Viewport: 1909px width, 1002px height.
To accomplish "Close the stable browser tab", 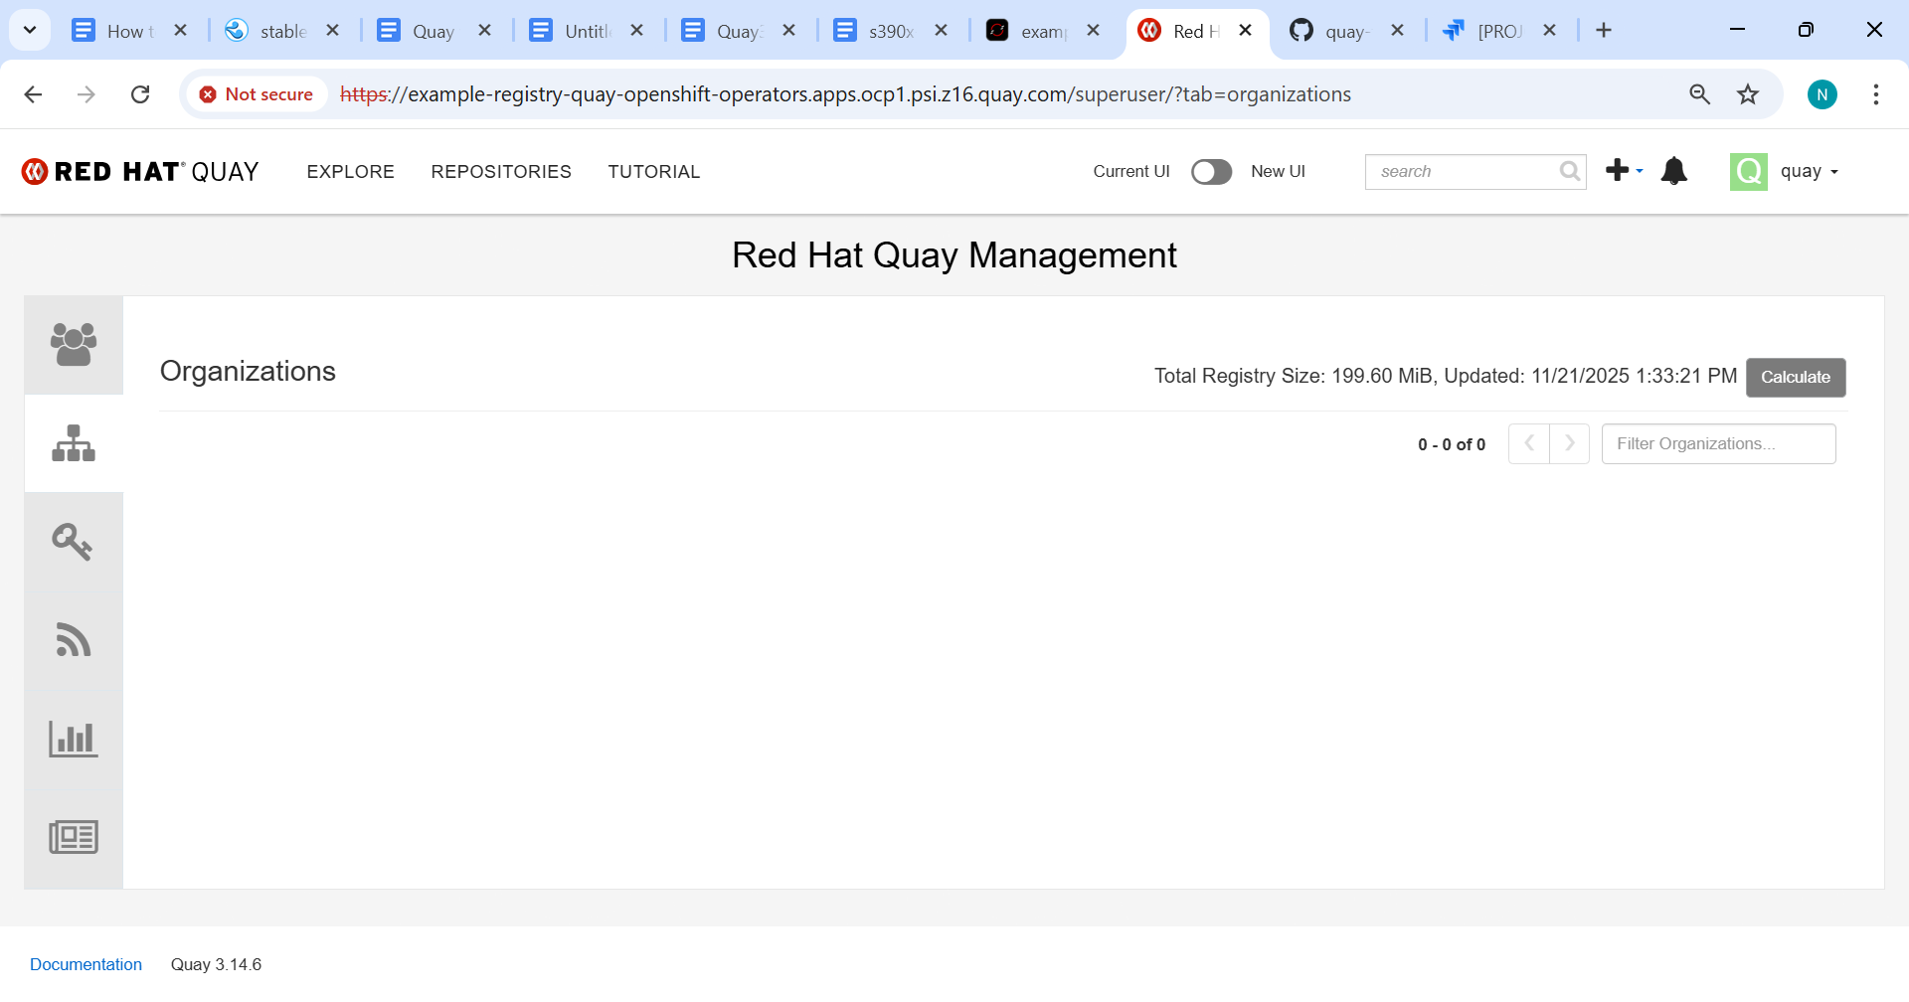I will [332, 31].
